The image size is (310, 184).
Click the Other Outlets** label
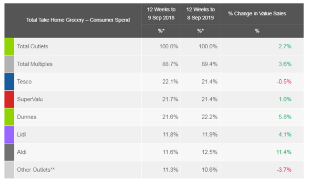click(x=36, y=170)
